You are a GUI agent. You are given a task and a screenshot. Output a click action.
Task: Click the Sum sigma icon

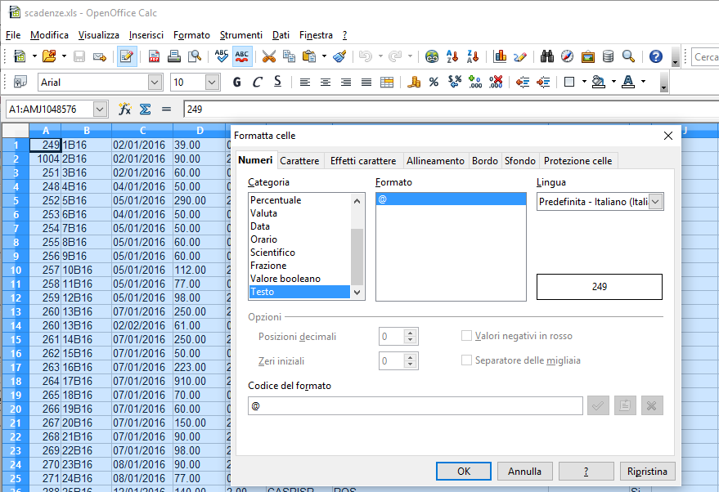145,109
